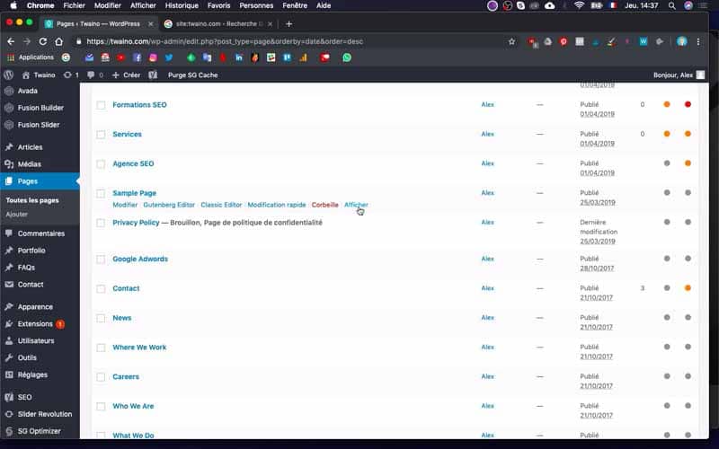Tick the checkbox for News
Viewport: 719px width, 449px height.
point(101,319)
